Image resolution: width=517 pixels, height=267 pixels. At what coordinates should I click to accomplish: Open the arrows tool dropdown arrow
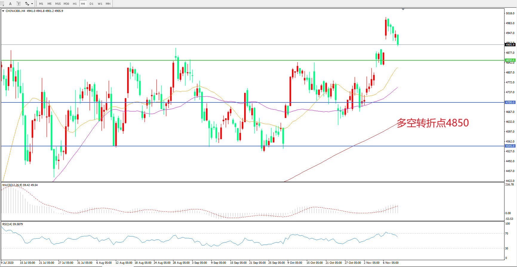pos(32,4)
